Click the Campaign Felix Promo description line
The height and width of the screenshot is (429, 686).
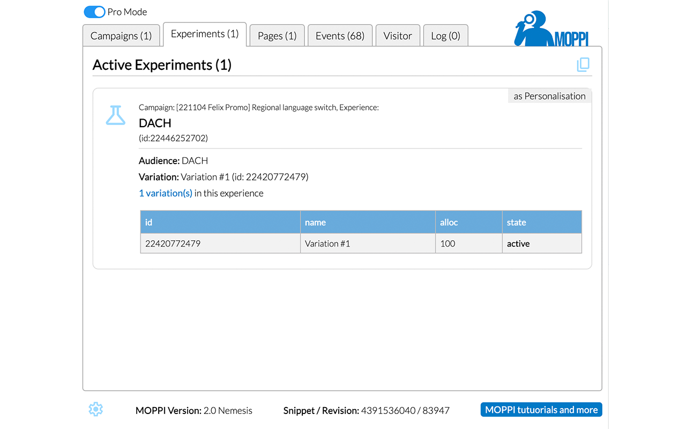[259, 107]
